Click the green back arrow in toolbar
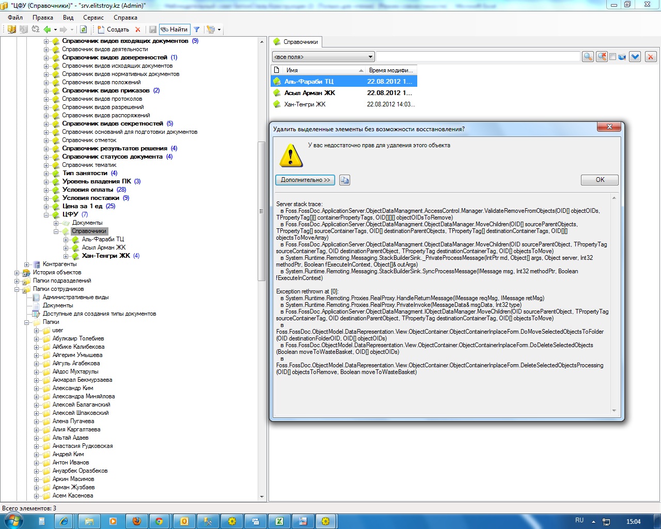The height and width of the screenshot is (529, 661). click(48, 29)
